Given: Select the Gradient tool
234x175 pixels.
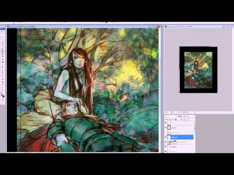Looking at the screenshot, I should click(x=3, y=61).
